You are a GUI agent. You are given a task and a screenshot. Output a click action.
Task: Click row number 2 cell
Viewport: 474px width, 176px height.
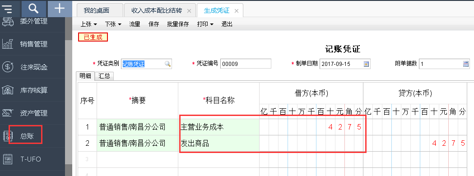pyautogui.click(x=88, y=144)
